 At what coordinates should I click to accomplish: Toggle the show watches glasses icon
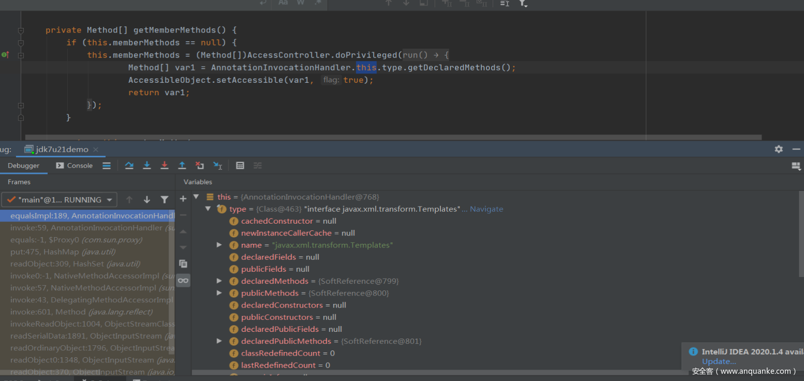tap(183, 281)
